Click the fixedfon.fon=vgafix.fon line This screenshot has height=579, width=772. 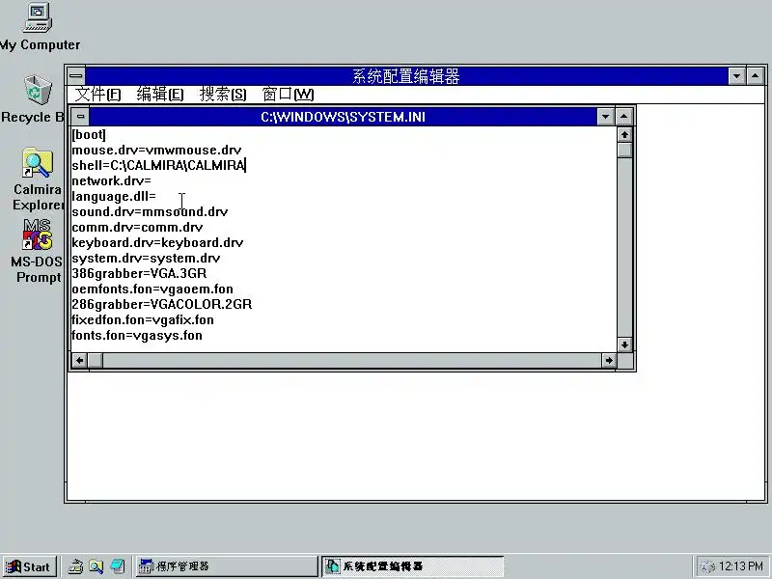click(143, 320)
